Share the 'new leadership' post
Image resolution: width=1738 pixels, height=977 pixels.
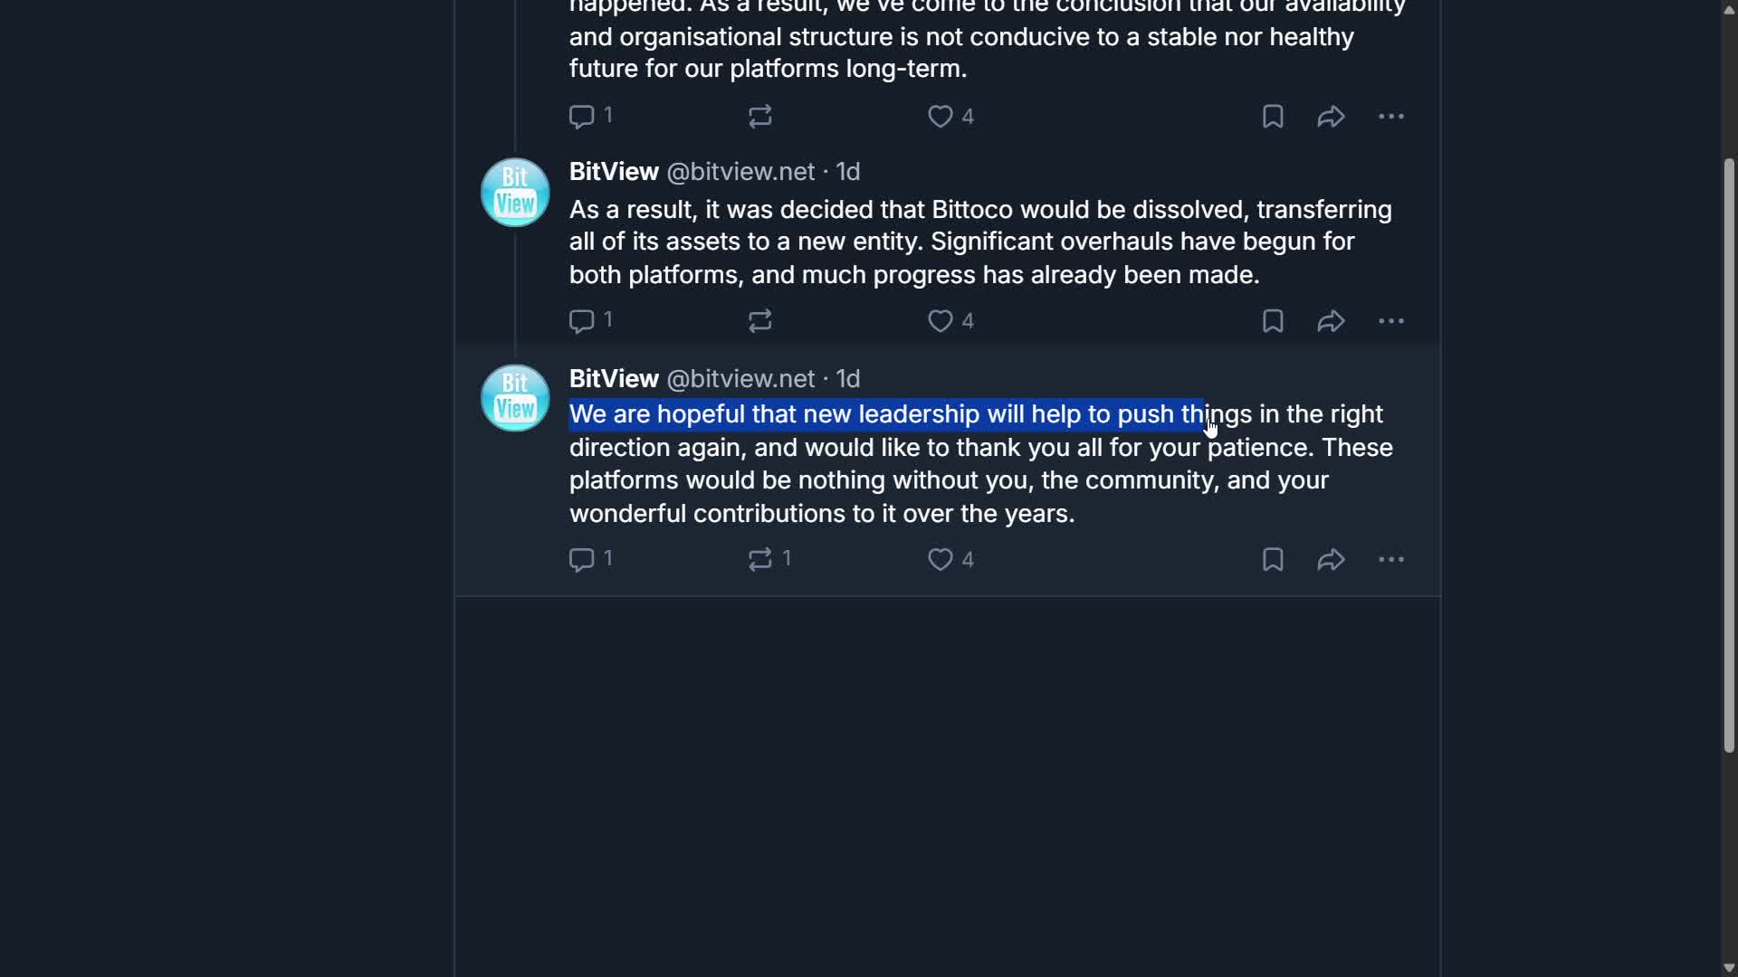1331,559
